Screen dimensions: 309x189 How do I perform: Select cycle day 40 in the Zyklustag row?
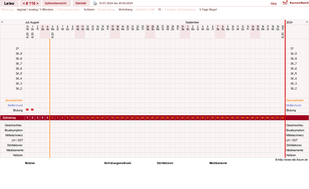tap(223, 118)
